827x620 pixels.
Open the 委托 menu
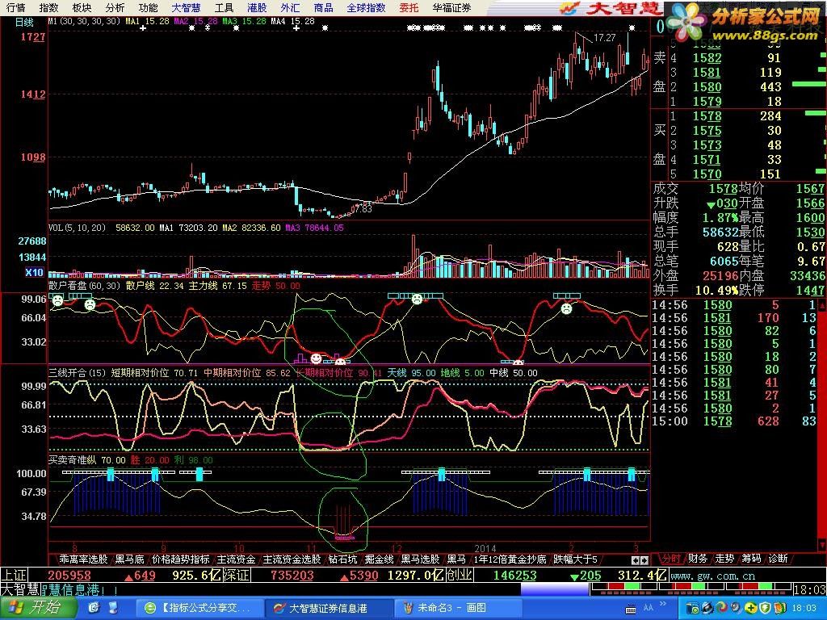coord(409,8)
